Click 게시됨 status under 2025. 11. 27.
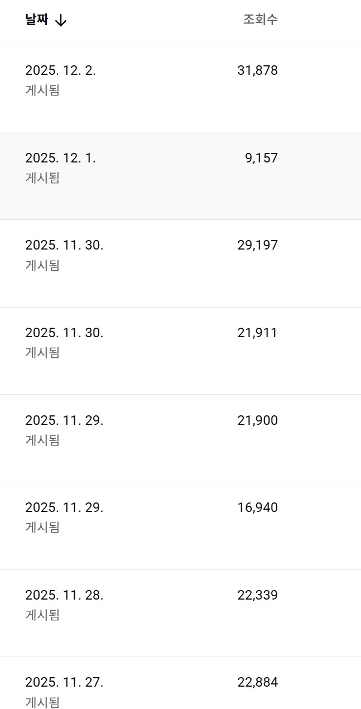 pyautogui.click(x=42, y=702)
